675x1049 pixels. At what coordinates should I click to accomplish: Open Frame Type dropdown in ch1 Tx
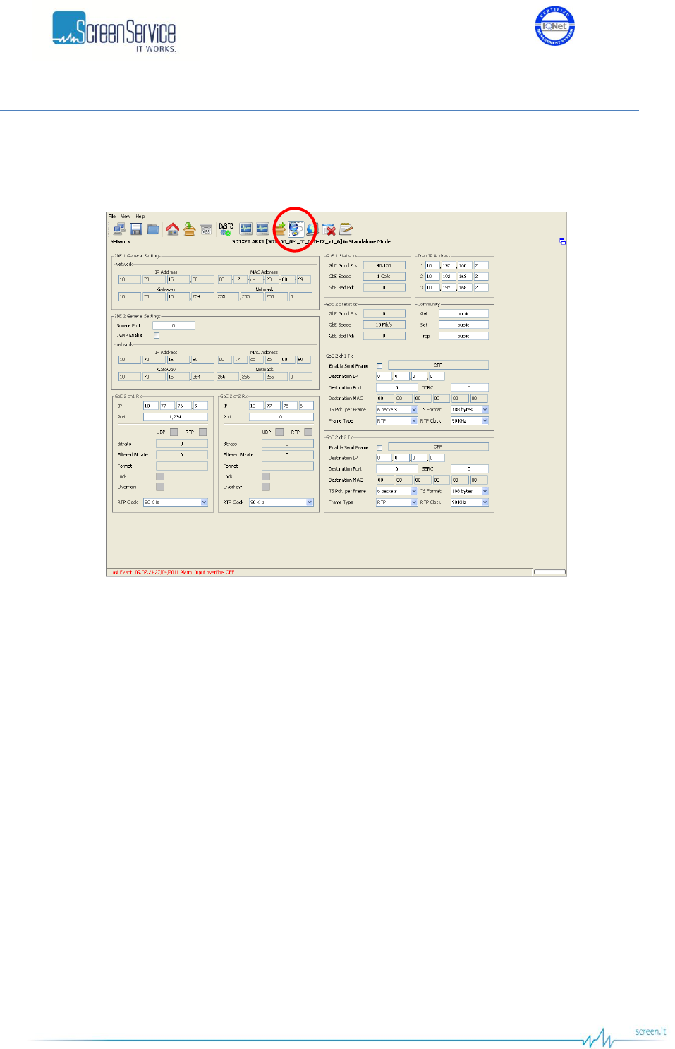[414, 421]
